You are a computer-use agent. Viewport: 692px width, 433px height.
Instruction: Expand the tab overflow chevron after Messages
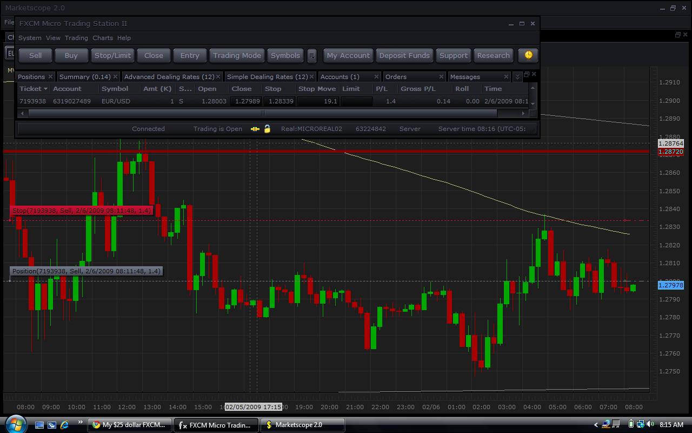click(517, 77)
